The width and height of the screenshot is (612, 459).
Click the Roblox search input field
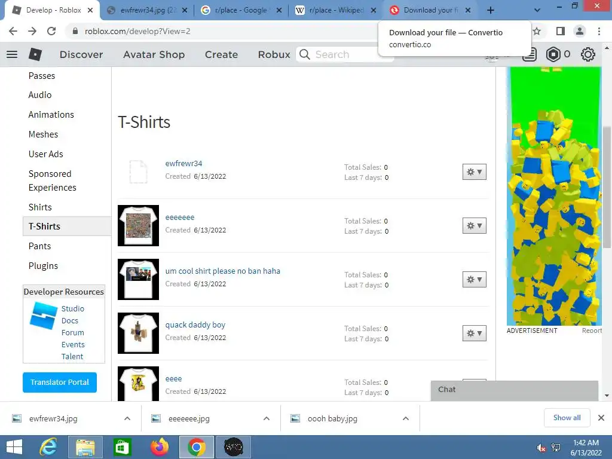click(x=345, y=54)
